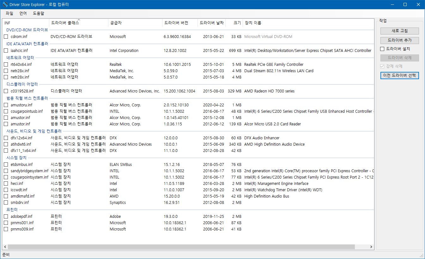Image resolution: width=425 pixels, height=259 pixels.
Task: Collapse the DVD/CD-ROM 드라이브 group header
Action: [27, 30]
